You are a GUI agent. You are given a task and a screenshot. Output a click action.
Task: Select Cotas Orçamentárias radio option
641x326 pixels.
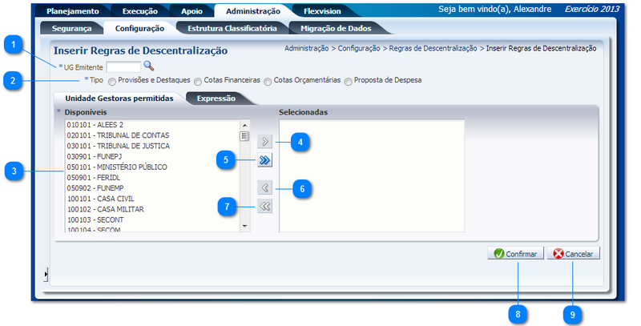(x=268, y=82)
